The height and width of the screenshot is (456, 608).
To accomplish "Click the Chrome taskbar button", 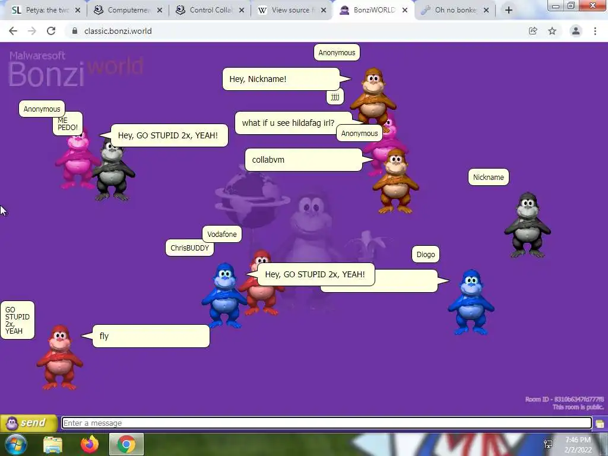I will click(126, 444).
